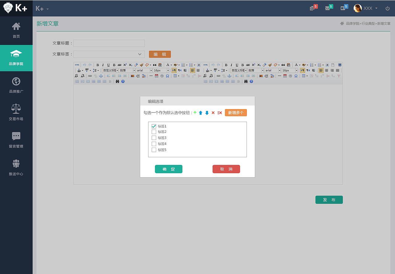
Task: Check the 标签5 checkbox
Action: [154, 150]
